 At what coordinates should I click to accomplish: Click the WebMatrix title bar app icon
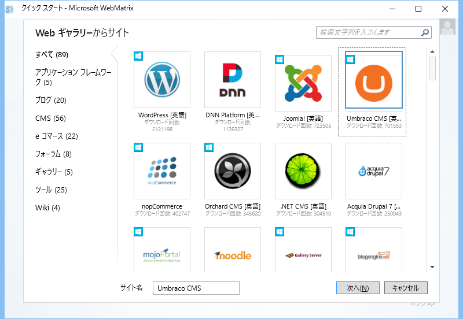[x=9, y=9]
